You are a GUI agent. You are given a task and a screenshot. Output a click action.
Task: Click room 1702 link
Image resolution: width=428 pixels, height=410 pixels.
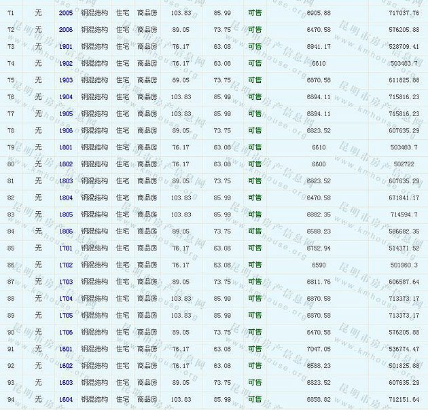(x=66, y=265)
